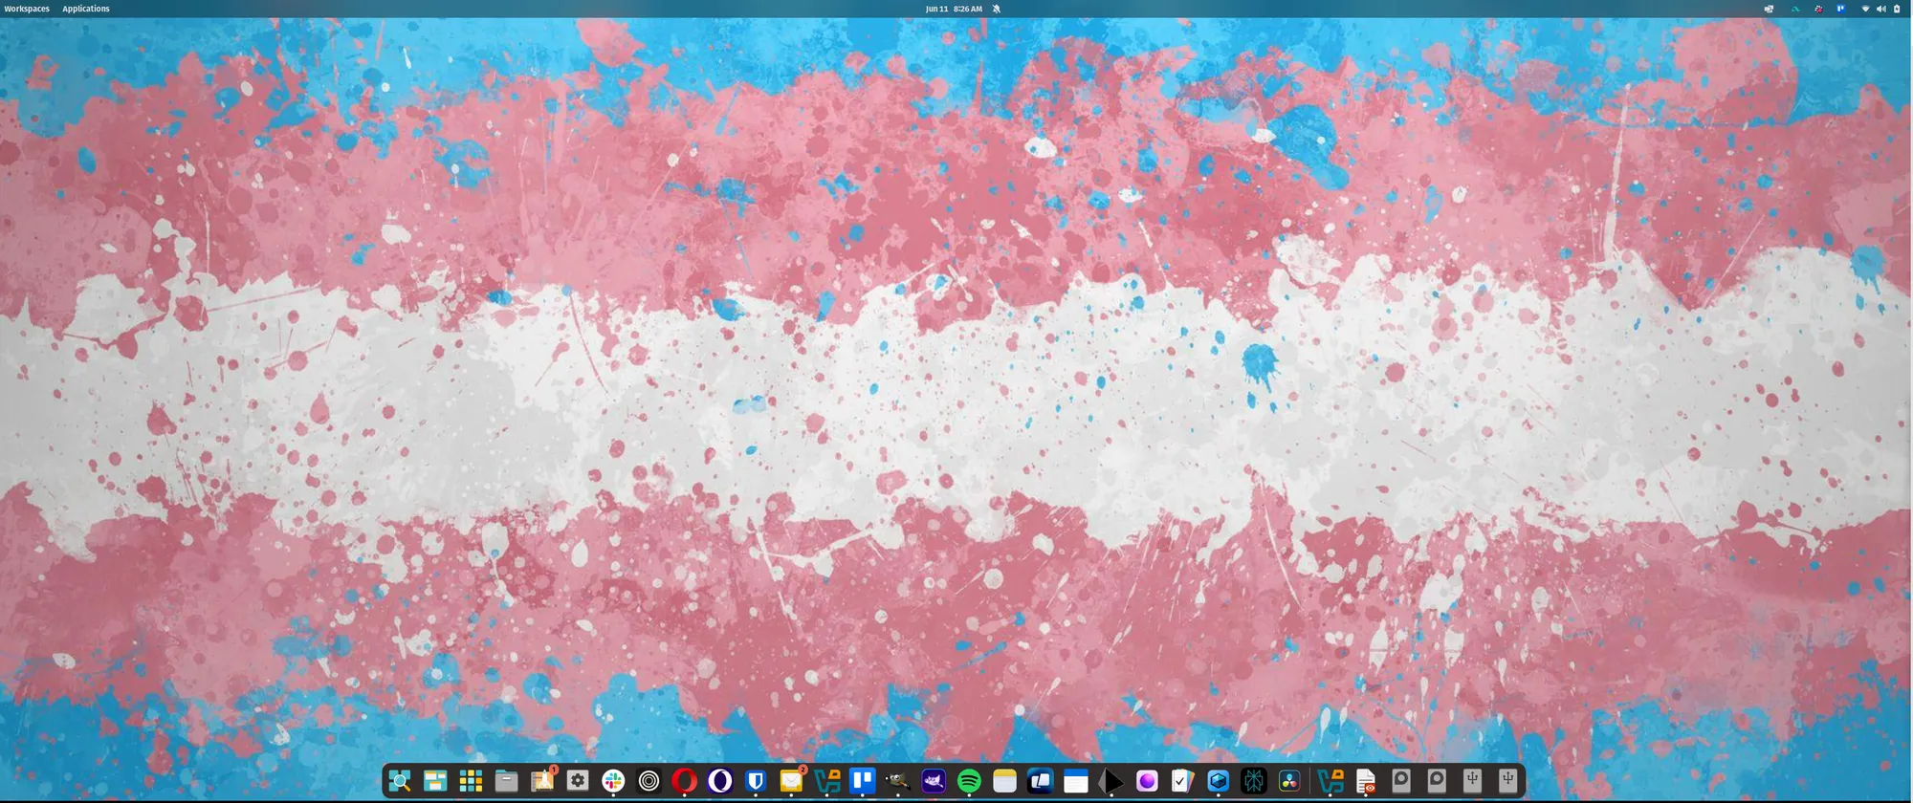Toggle the notifications bell in top bar
The height and width of the screenshot is (803, 1913).
pyautogui.click(x=996, y=9)
